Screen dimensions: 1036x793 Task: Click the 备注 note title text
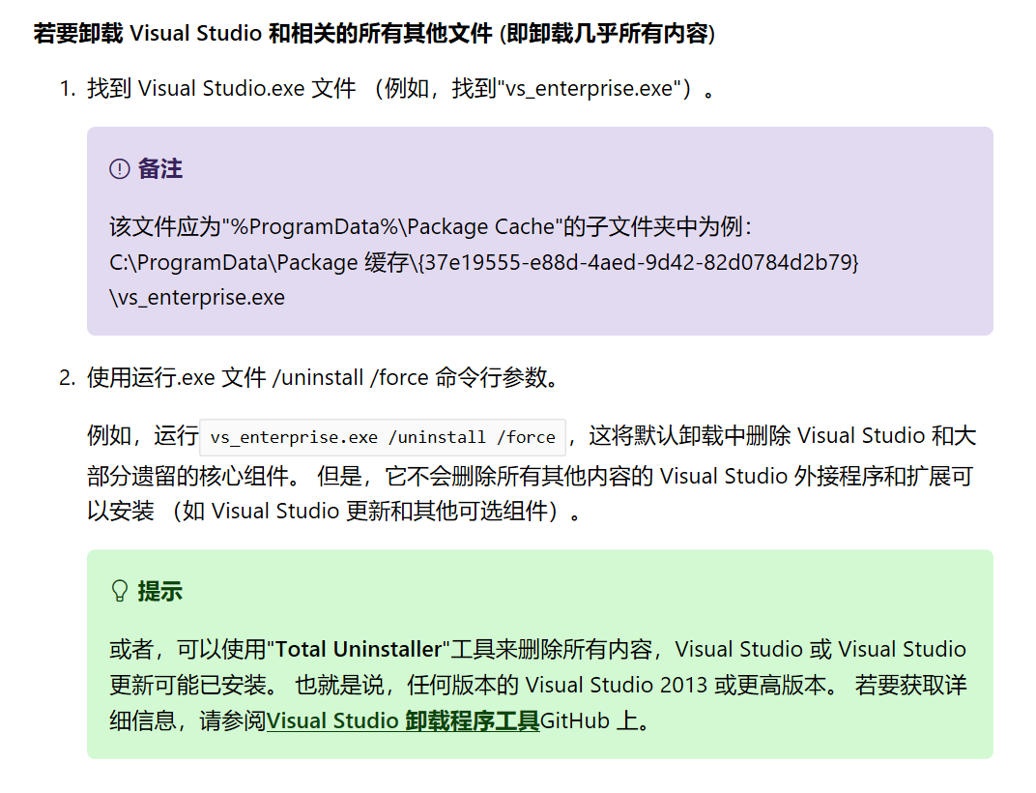[160, 169]
